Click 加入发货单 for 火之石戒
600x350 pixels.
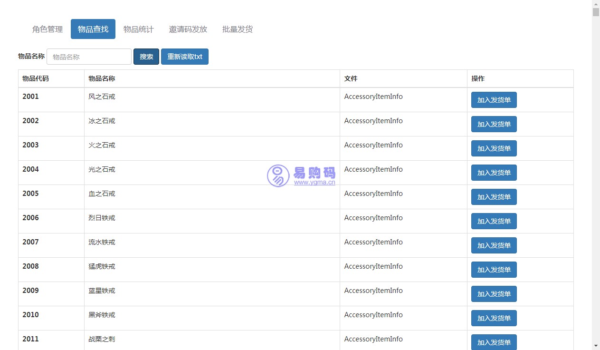[x=494, y=148]
